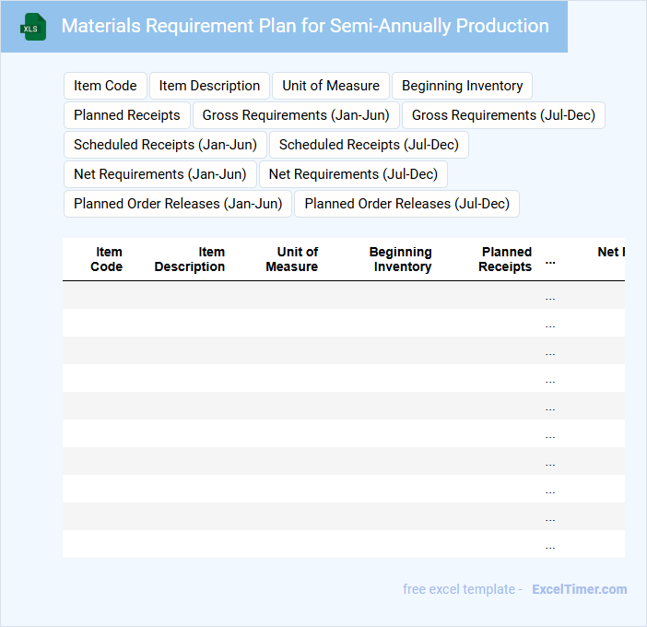Screen dimensions: 647x627
Task: Select Gross Requirements (Jan-Jun) tag
Action: (x=296, y=115)
